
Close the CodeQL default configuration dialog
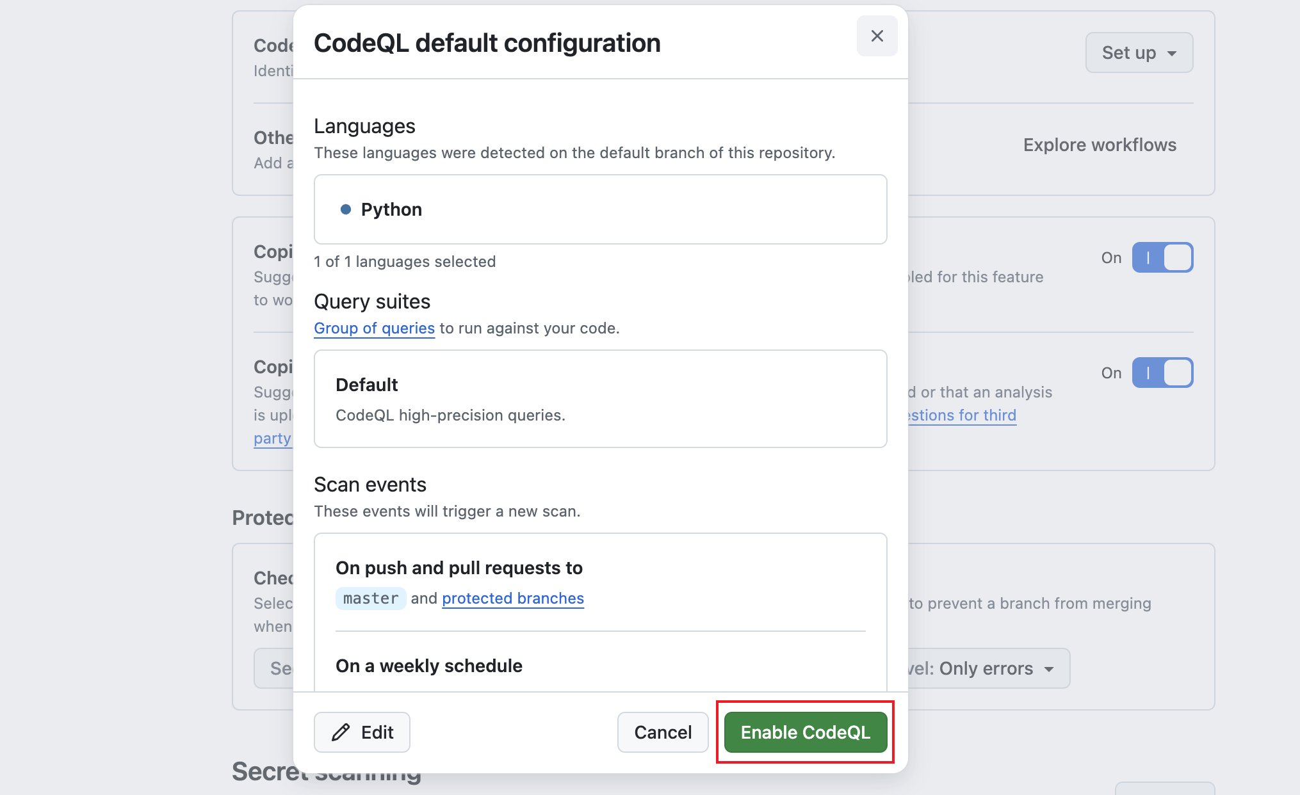pos(877,36)
